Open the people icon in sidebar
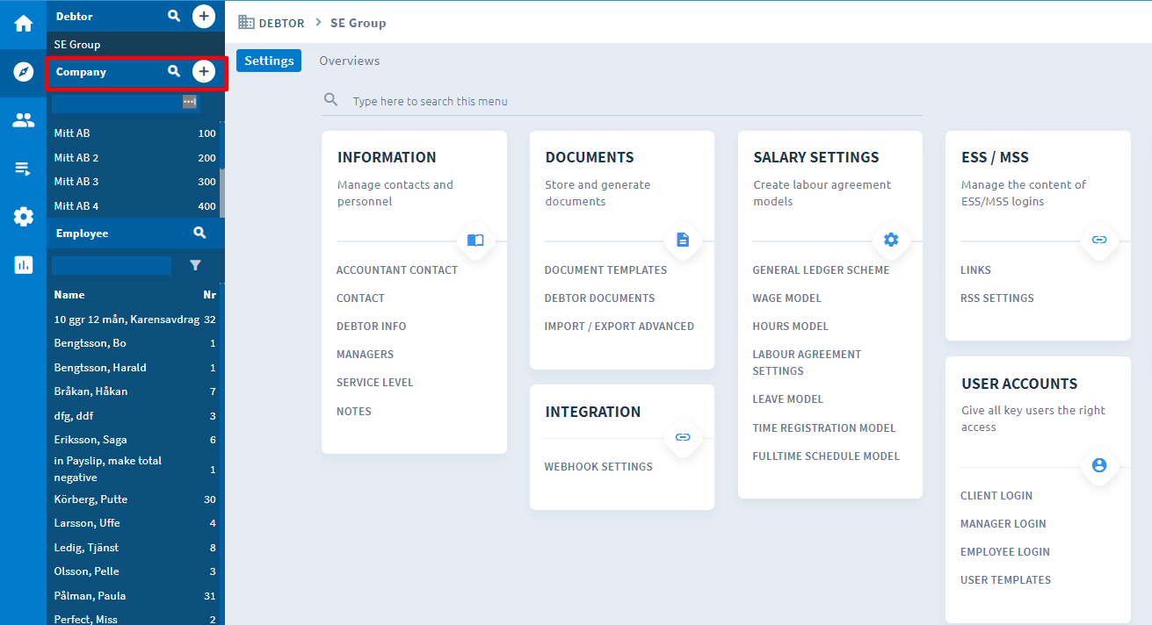Screen dimensions: 1152x625 click(x=23, y=120)
